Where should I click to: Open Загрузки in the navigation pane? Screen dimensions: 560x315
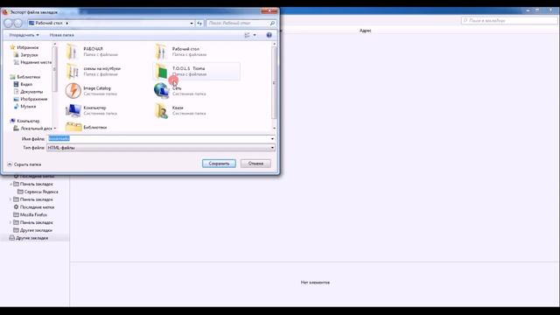click(29, 55)
